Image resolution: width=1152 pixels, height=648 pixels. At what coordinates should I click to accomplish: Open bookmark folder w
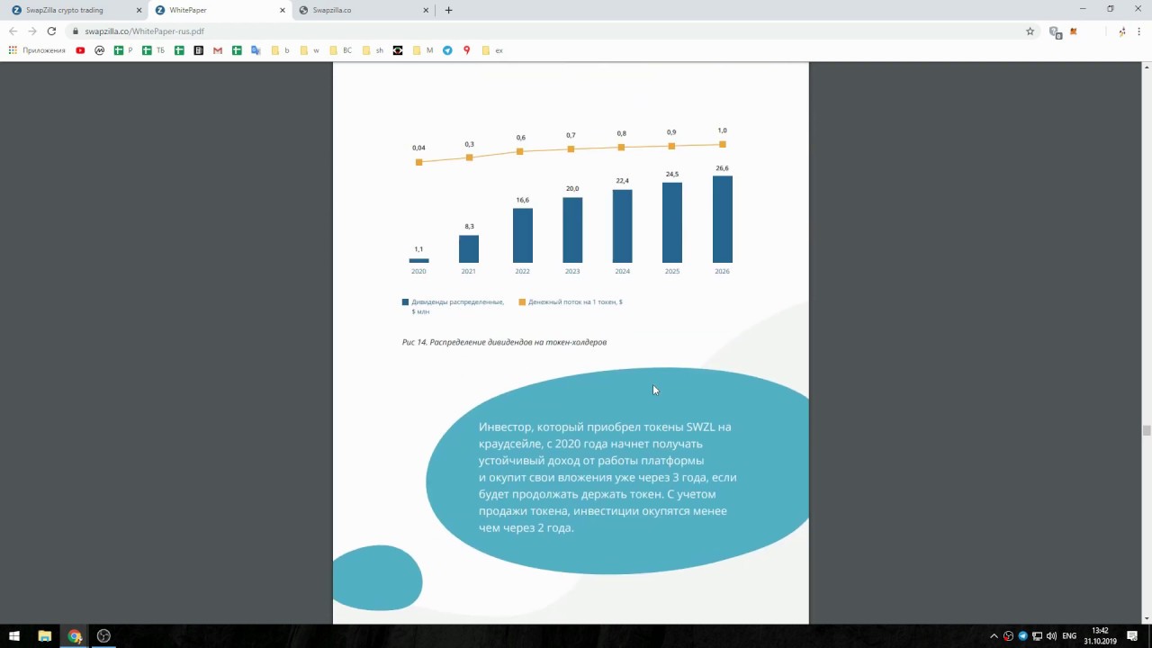[x=310, y=50]
